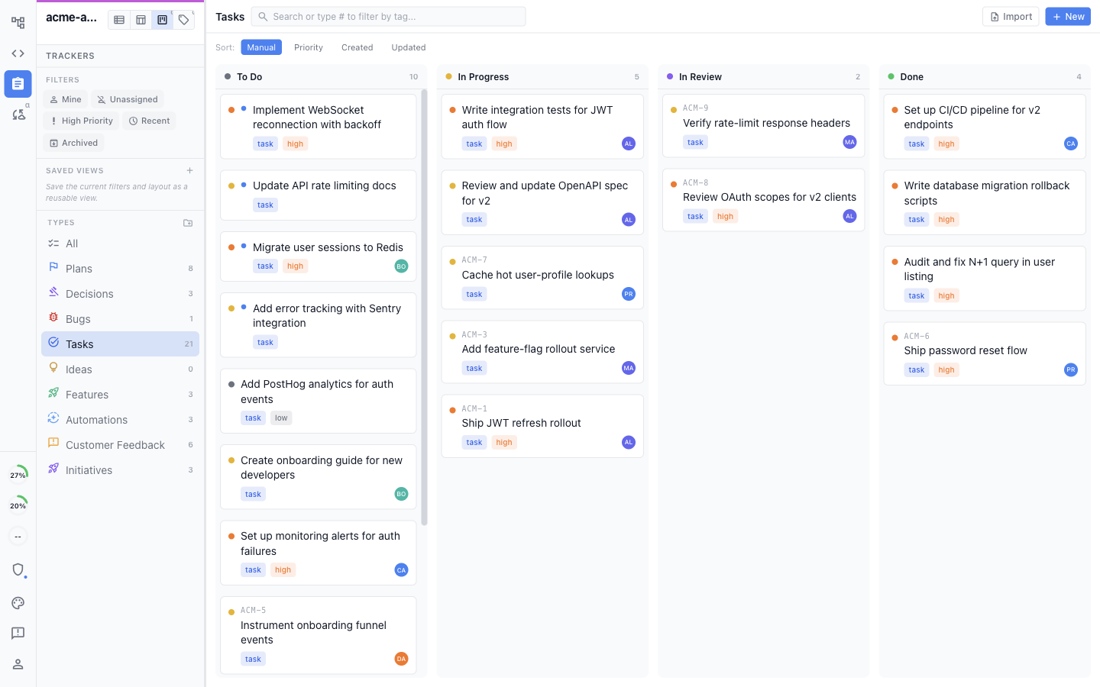Click the AL avatar on Ship JWT refresh card
This screenshot has width=1100, height=687.
coord(628,442)
